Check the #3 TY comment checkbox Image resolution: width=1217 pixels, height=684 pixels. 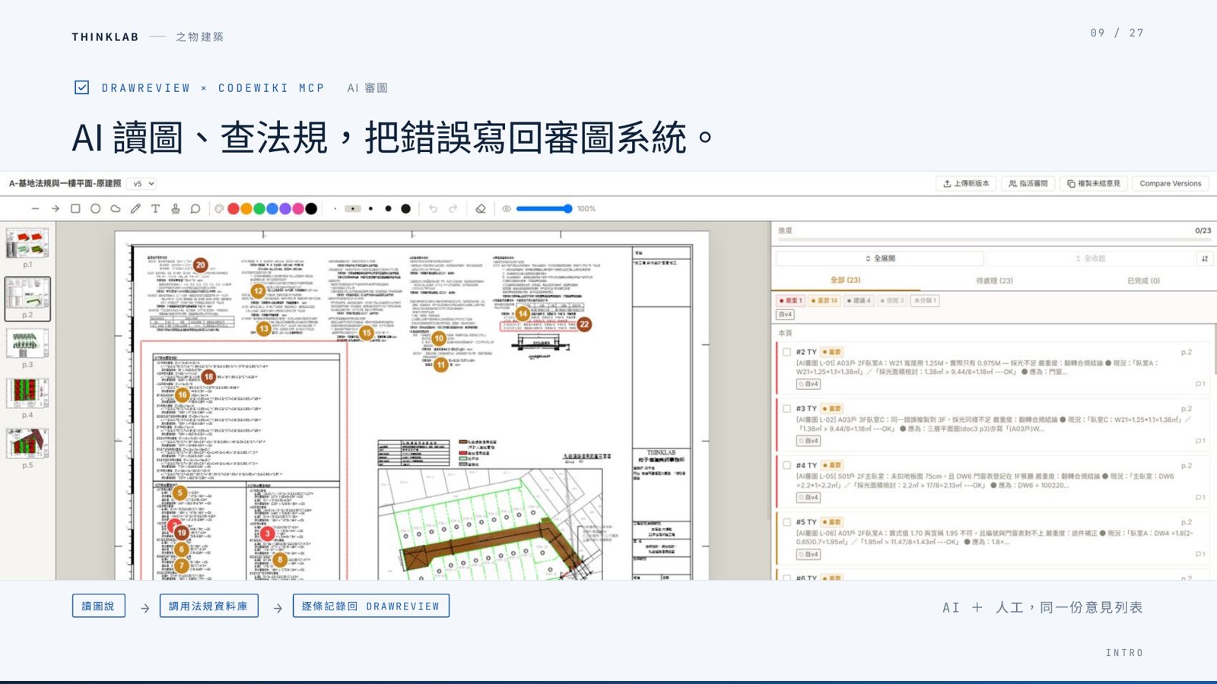point(786,408)
